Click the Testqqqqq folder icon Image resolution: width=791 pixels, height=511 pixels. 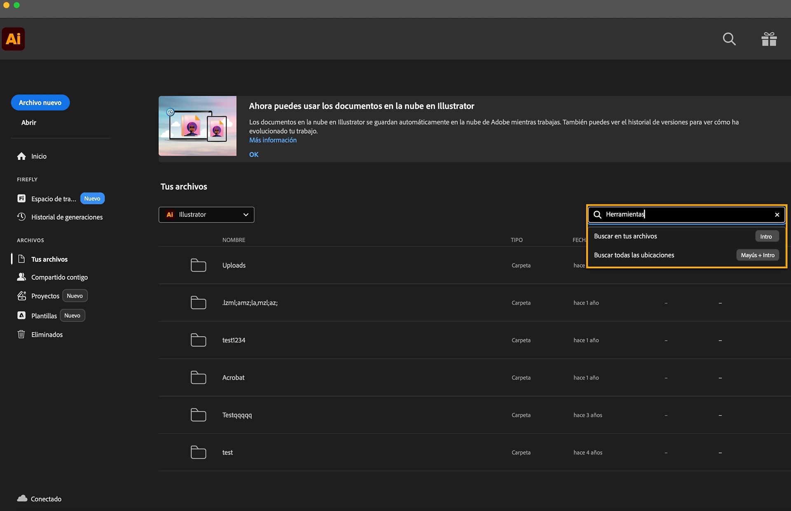pos(198,415)
